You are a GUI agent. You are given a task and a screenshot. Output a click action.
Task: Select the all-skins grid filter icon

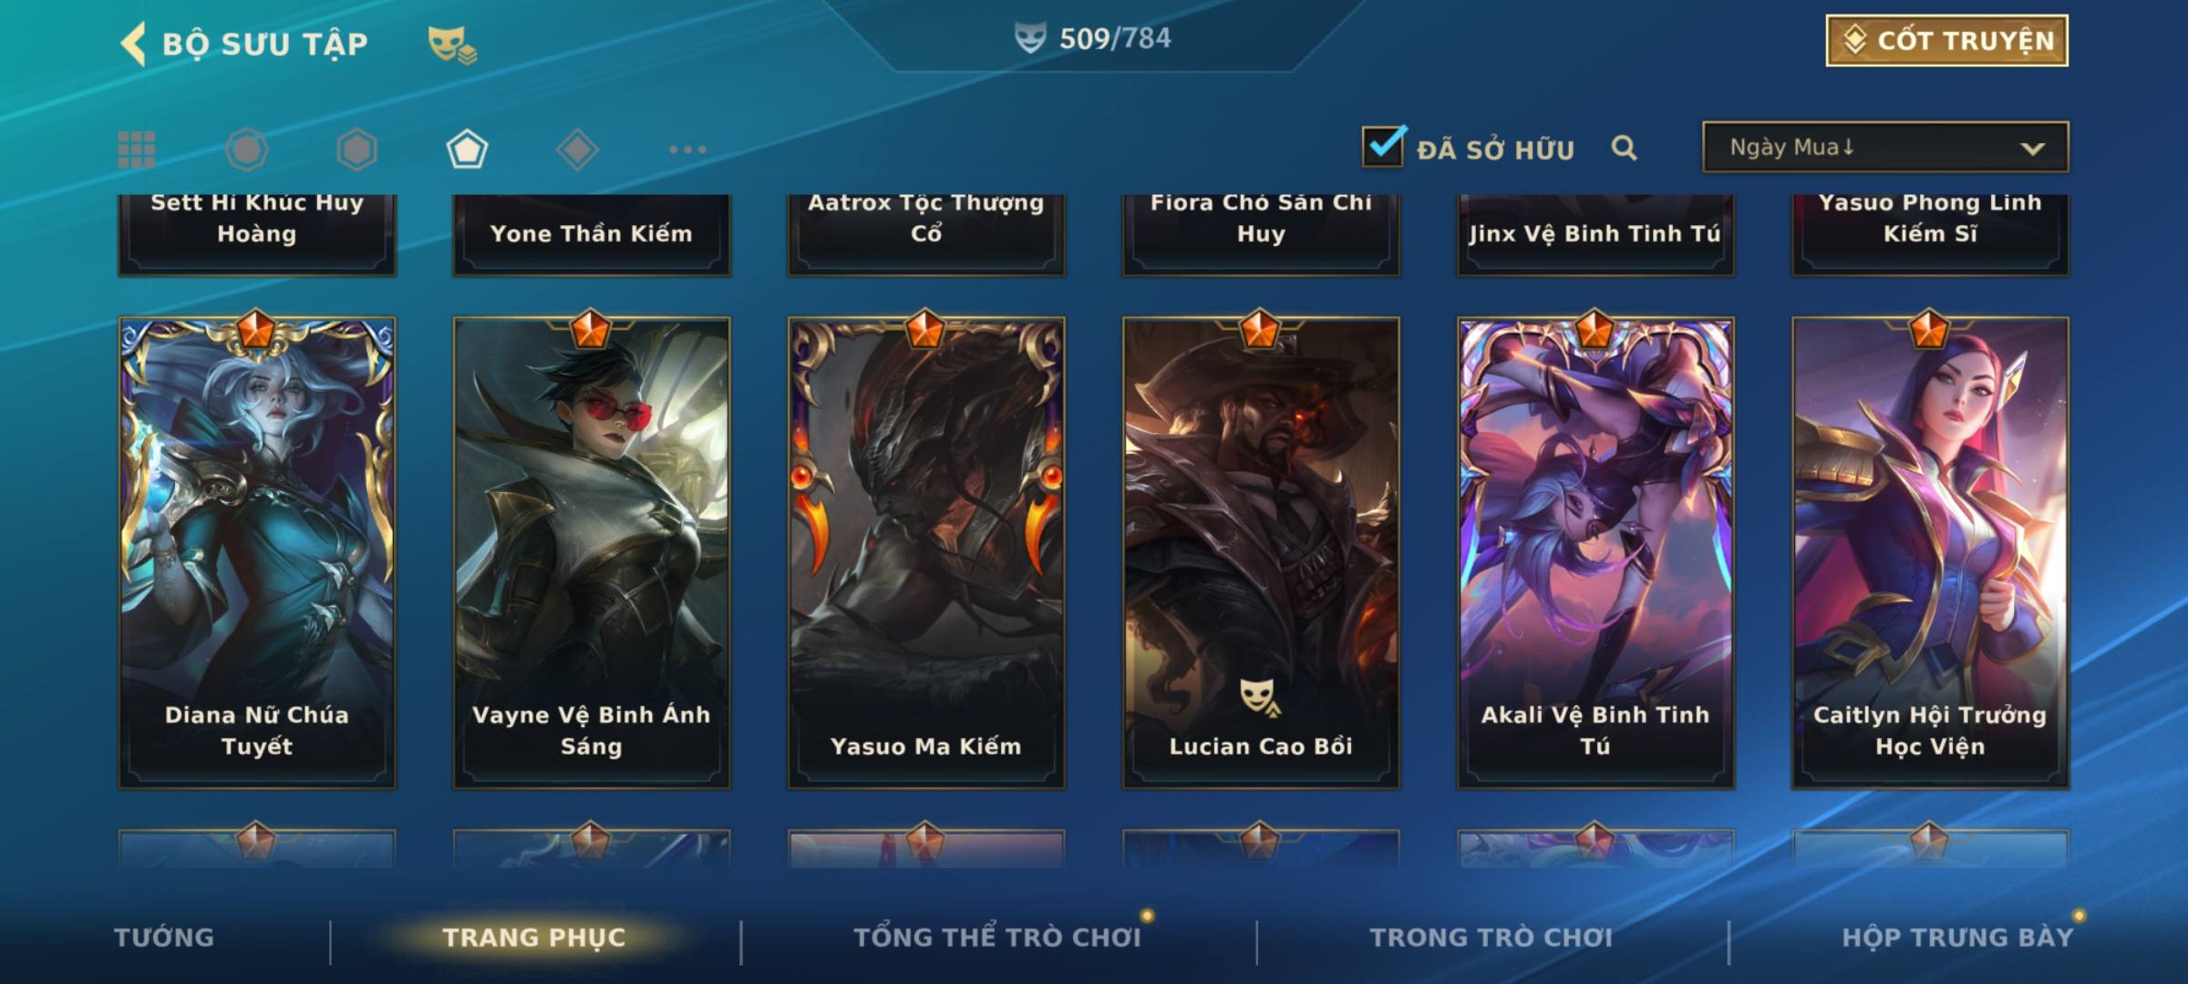pyautogui.click(x=137, y=149)
